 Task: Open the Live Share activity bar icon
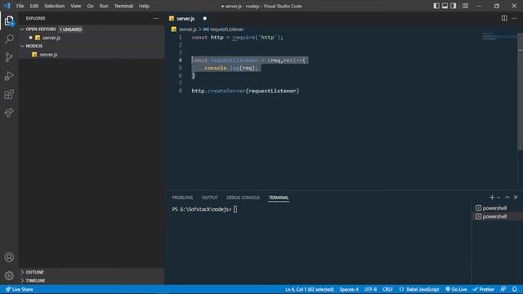9,113
